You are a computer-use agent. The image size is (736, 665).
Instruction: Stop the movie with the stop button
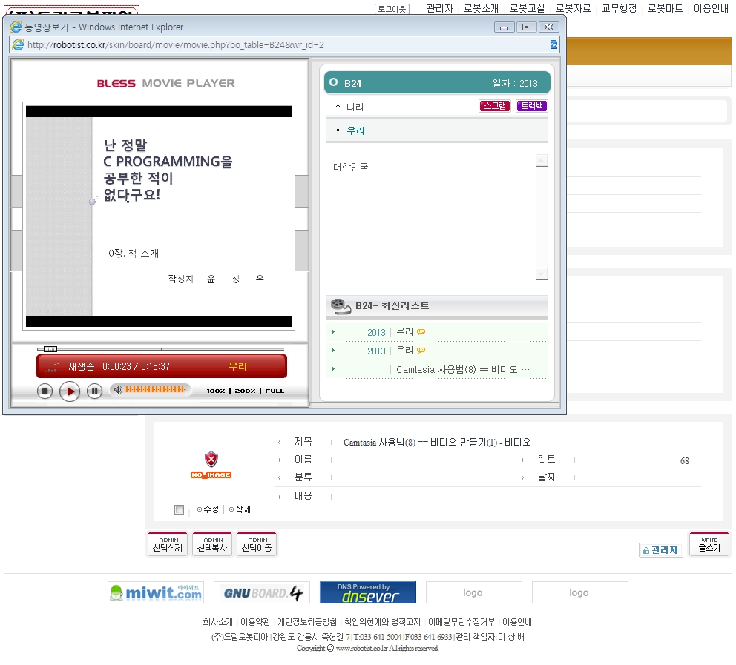coord(45,391)
